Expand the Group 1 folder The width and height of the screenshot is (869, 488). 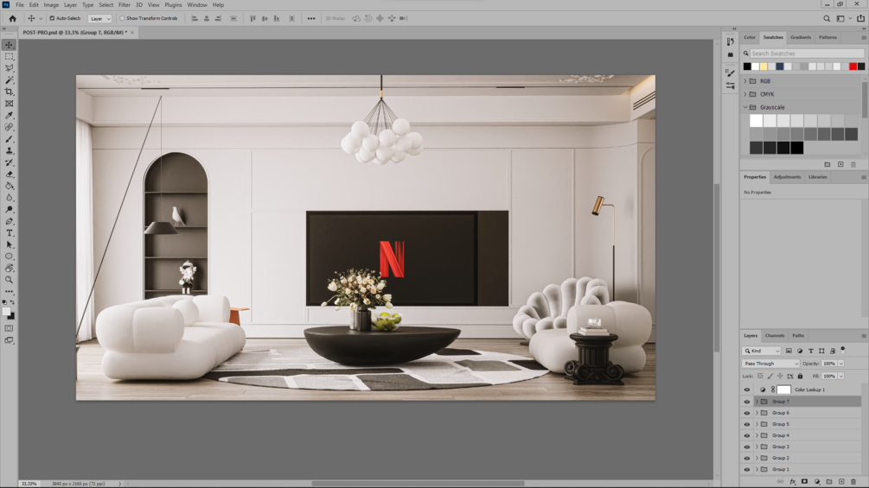tap(757, 469)
